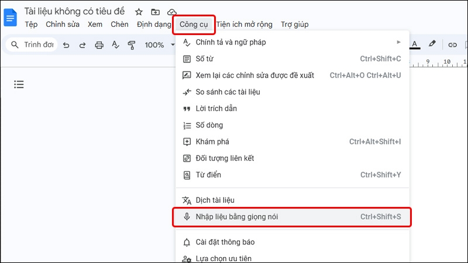Open the Định dạng menu
The width and height of the screenshot is (468, 263).
tap(154, 25)
